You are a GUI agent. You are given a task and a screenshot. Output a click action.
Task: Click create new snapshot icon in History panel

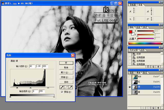153,67
